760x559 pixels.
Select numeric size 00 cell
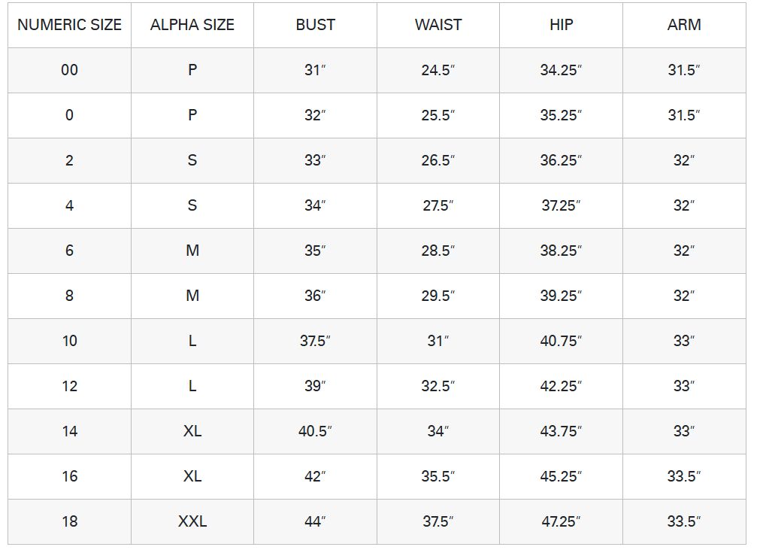69,70
